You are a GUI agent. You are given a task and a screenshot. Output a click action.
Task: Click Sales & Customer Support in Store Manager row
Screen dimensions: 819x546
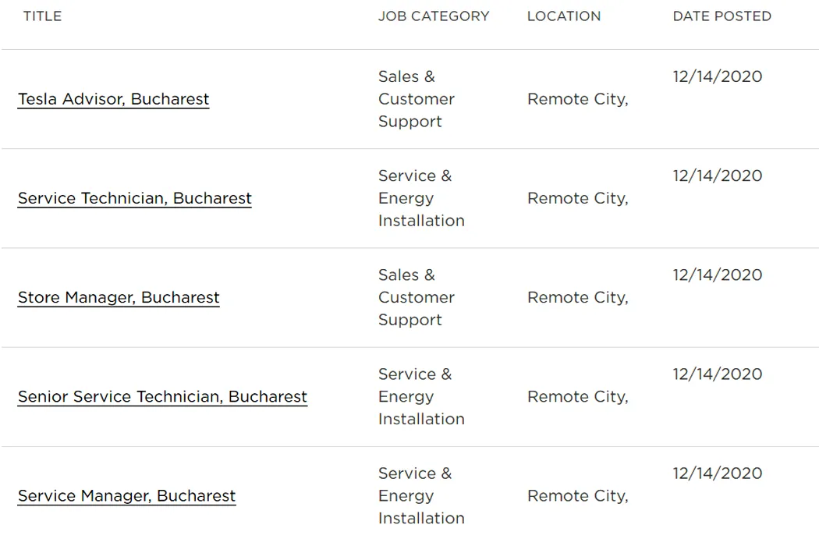click(x=417, y=297)
